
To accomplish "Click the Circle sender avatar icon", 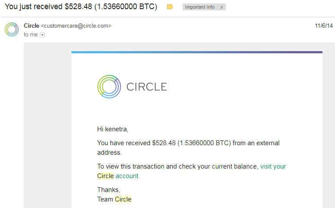I will point(12,29).
